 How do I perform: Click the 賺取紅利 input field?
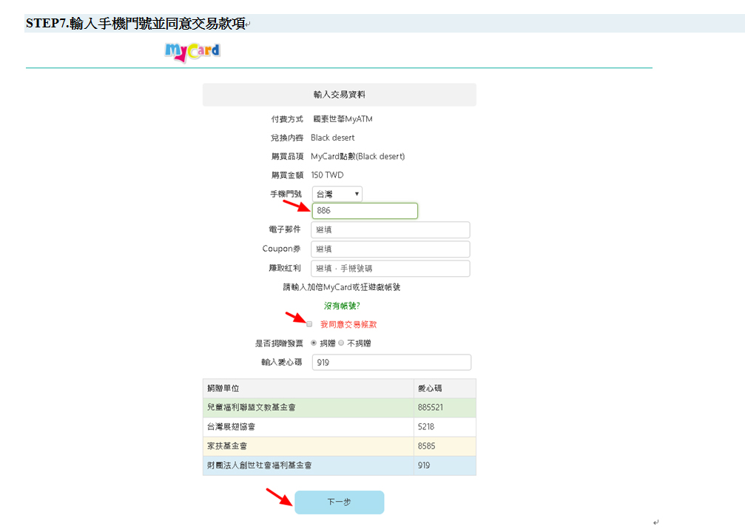[x=390, y=269]
